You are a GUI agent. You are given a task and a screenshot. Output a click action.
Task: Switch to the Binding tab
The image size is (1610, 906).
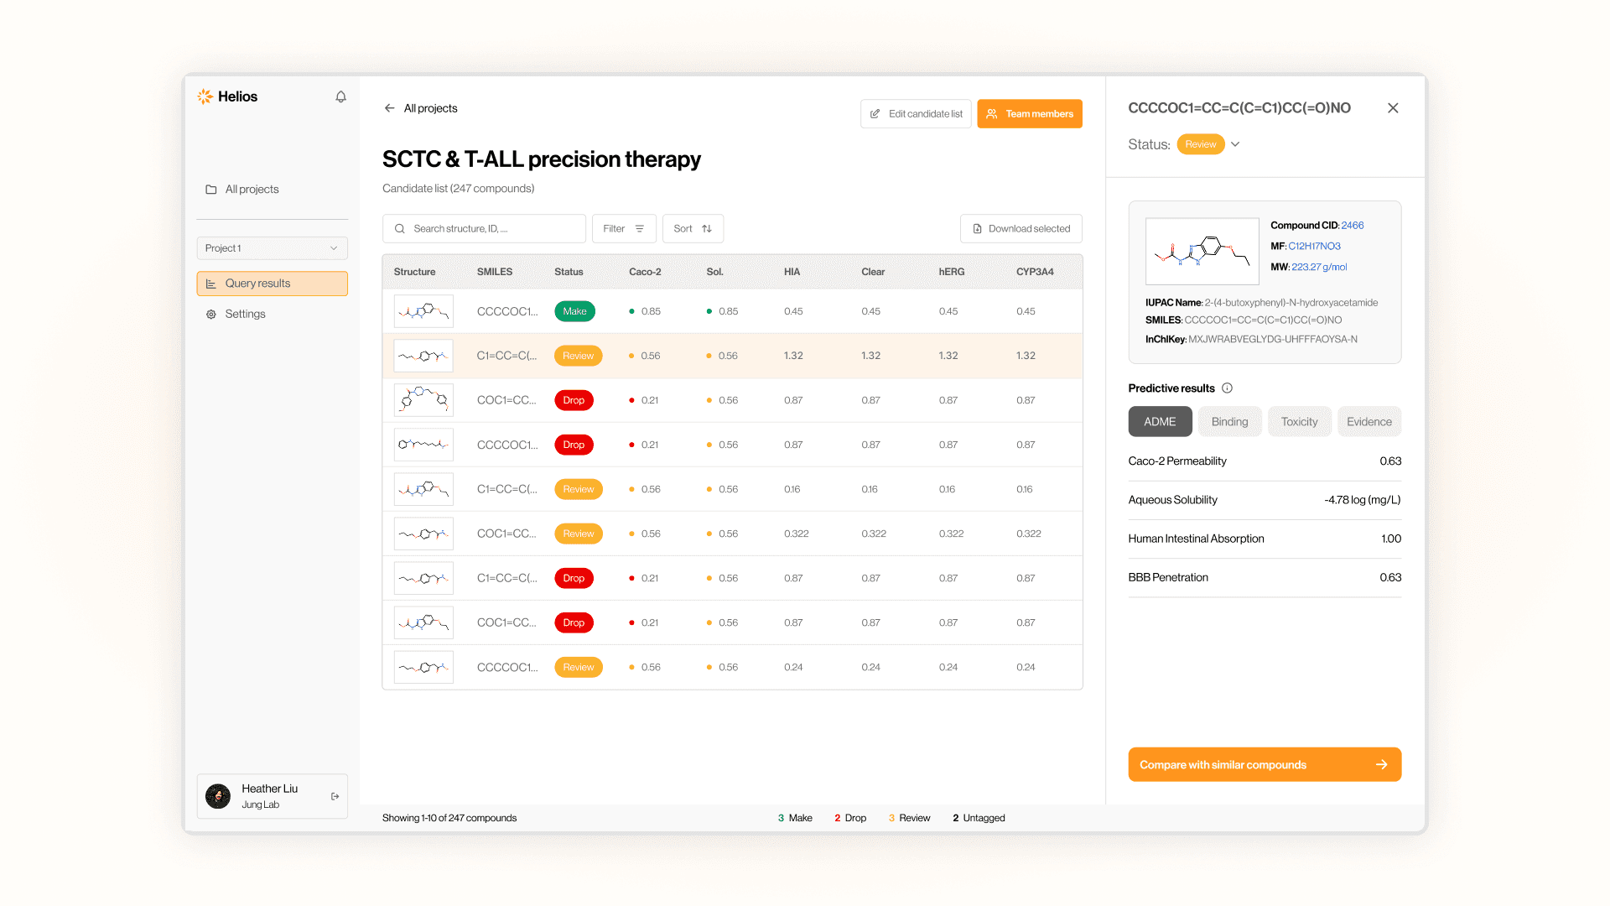pos(1229,422)
